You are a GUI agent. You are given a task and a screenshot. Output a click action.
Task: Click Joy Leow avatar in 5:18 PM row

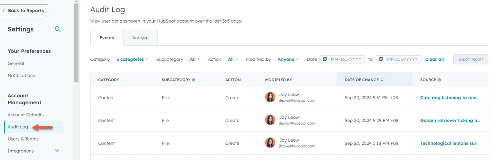(270, 143)
